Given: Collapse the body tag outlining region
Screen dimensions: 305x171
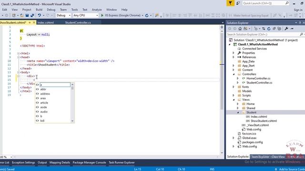Looking at the screenshot, I should pyautogui.click(x=18, y=72).
